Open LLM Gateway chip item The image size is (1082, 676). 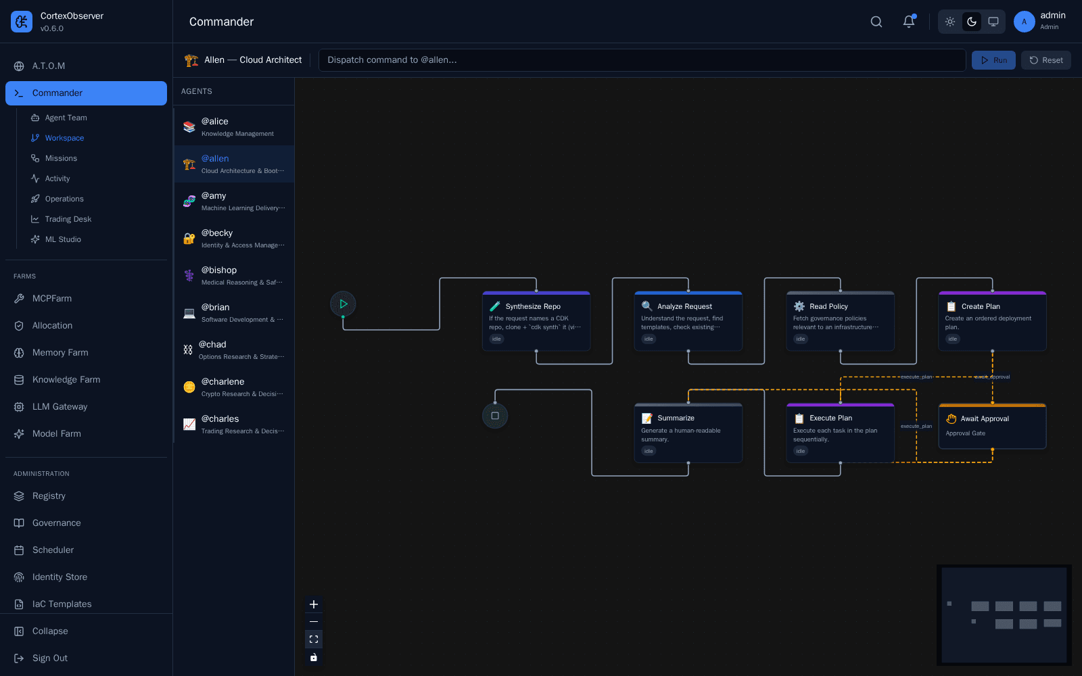[x=86, y=407]
